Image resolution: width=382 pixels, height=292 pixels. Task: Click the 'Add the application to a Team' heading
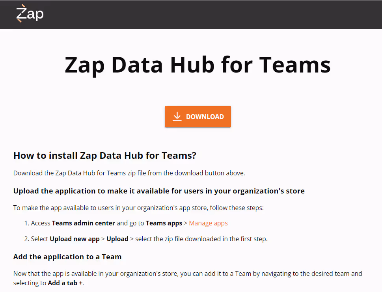(x=67, y=257)
